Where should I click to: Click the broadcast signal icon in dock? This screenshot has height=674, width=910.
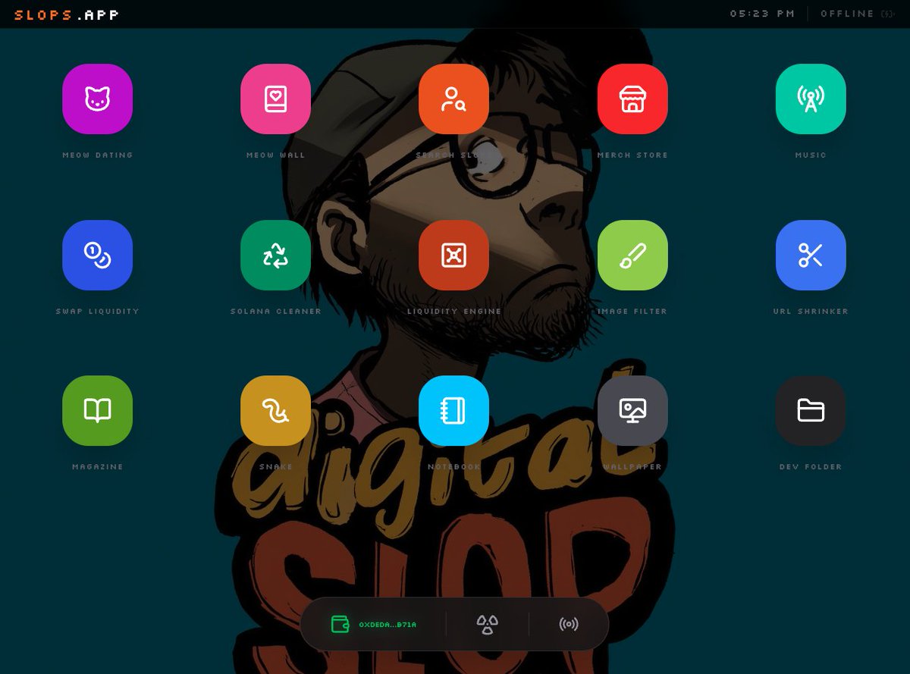(x=568, y=624)
